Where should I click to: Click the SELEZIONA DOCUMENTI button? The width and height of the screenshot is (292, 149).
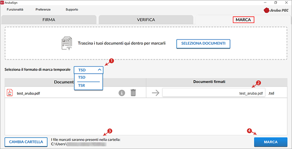click(x=203, y=44)
